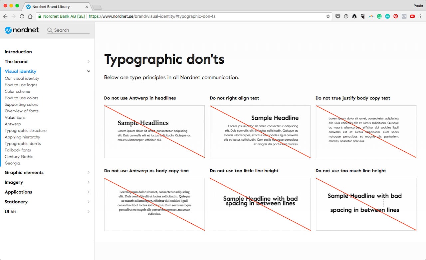Click the colorful arc extension icon
This screenshot has width=426, height=260.
point(371,16)
